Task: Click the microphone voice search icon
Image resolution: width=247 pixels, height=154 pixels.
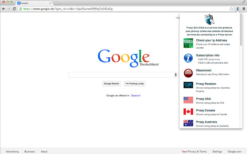Action: pos(176,75)
